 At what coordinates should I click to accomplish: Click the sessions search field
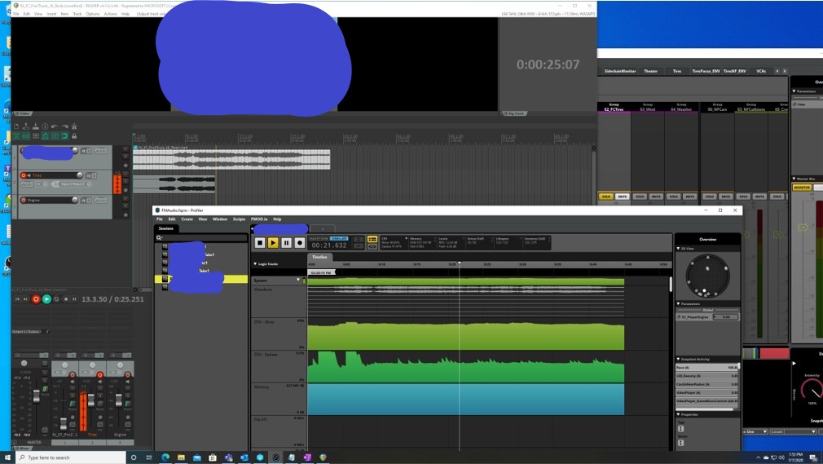(202, 238)
